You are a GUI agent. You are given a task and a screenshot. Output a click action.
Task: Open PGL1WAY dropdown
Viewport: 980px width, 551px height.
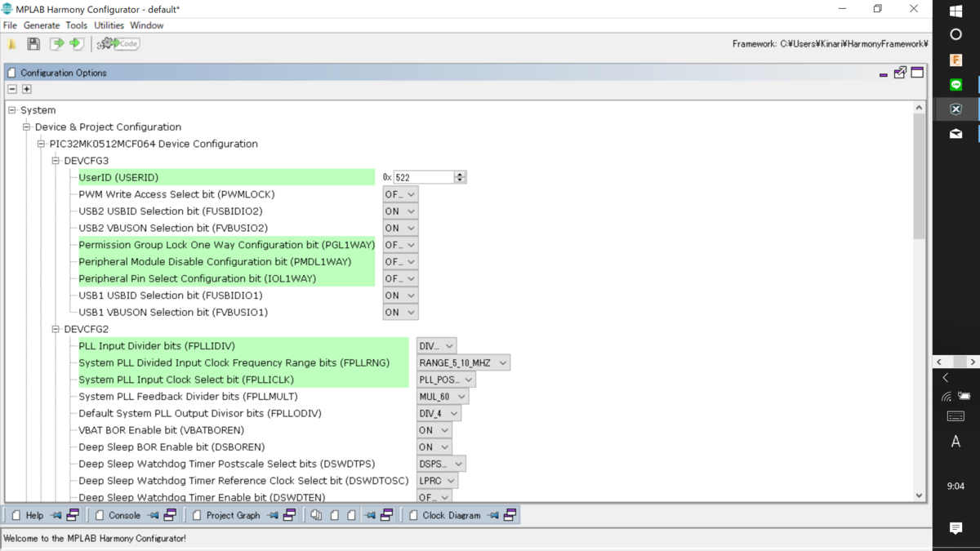[400, 245]
